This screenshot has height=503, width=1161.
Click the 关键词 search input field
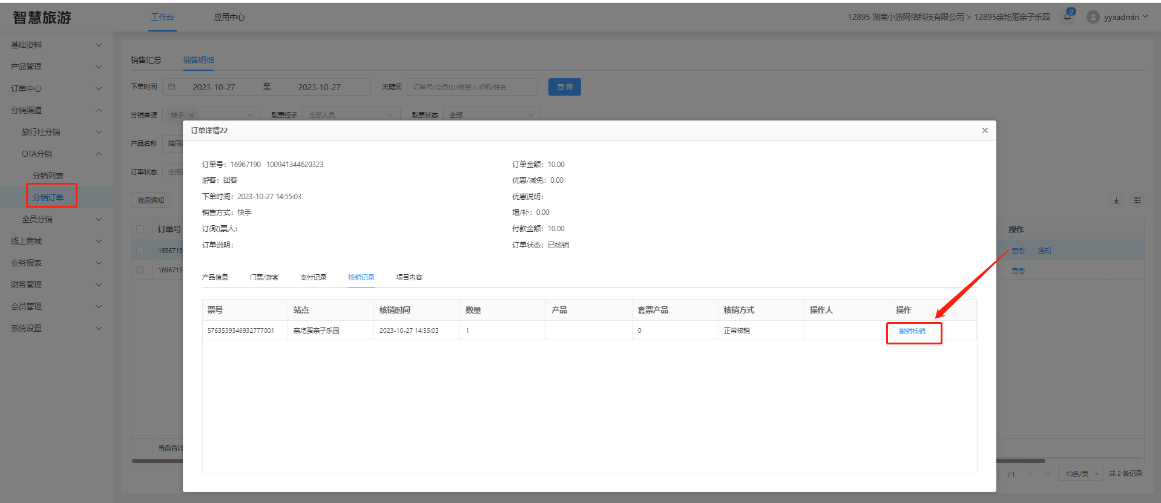(472, 87)
